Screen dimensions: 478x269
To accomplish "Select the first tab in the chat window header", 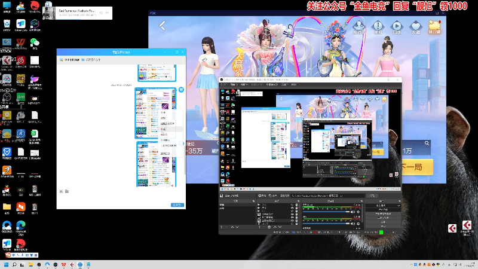I will pyautogui.click(x=70, y=60).
